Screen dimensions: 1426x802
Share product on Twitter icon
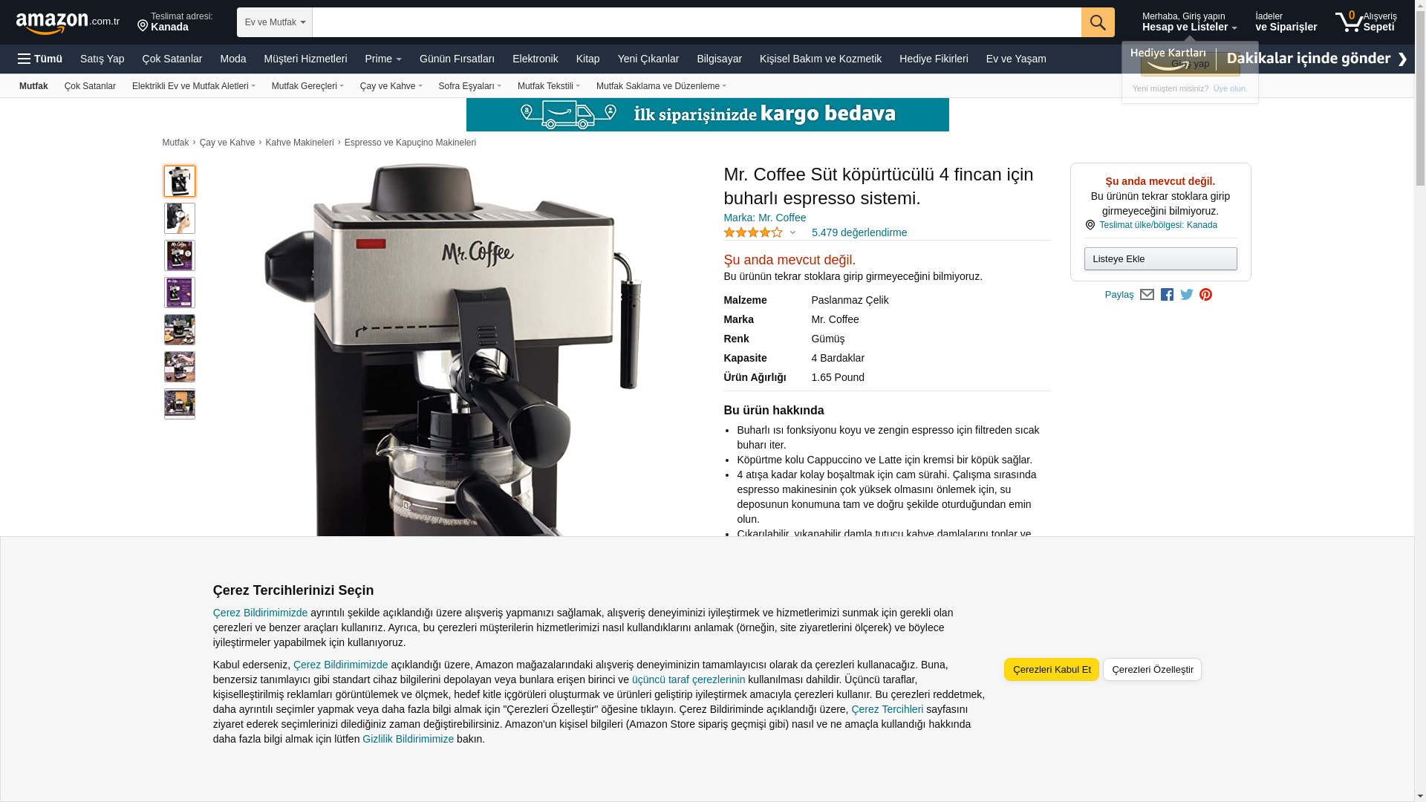pyautogui.click(x=1186, y=295)
